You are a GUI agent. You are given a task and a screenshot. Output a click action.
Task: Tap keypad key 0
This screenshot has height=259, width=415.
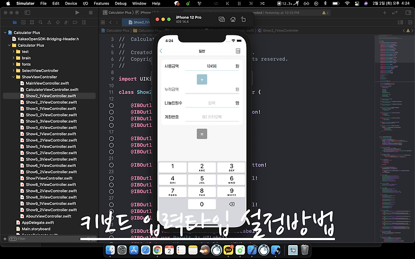click(x=202, y=204)
